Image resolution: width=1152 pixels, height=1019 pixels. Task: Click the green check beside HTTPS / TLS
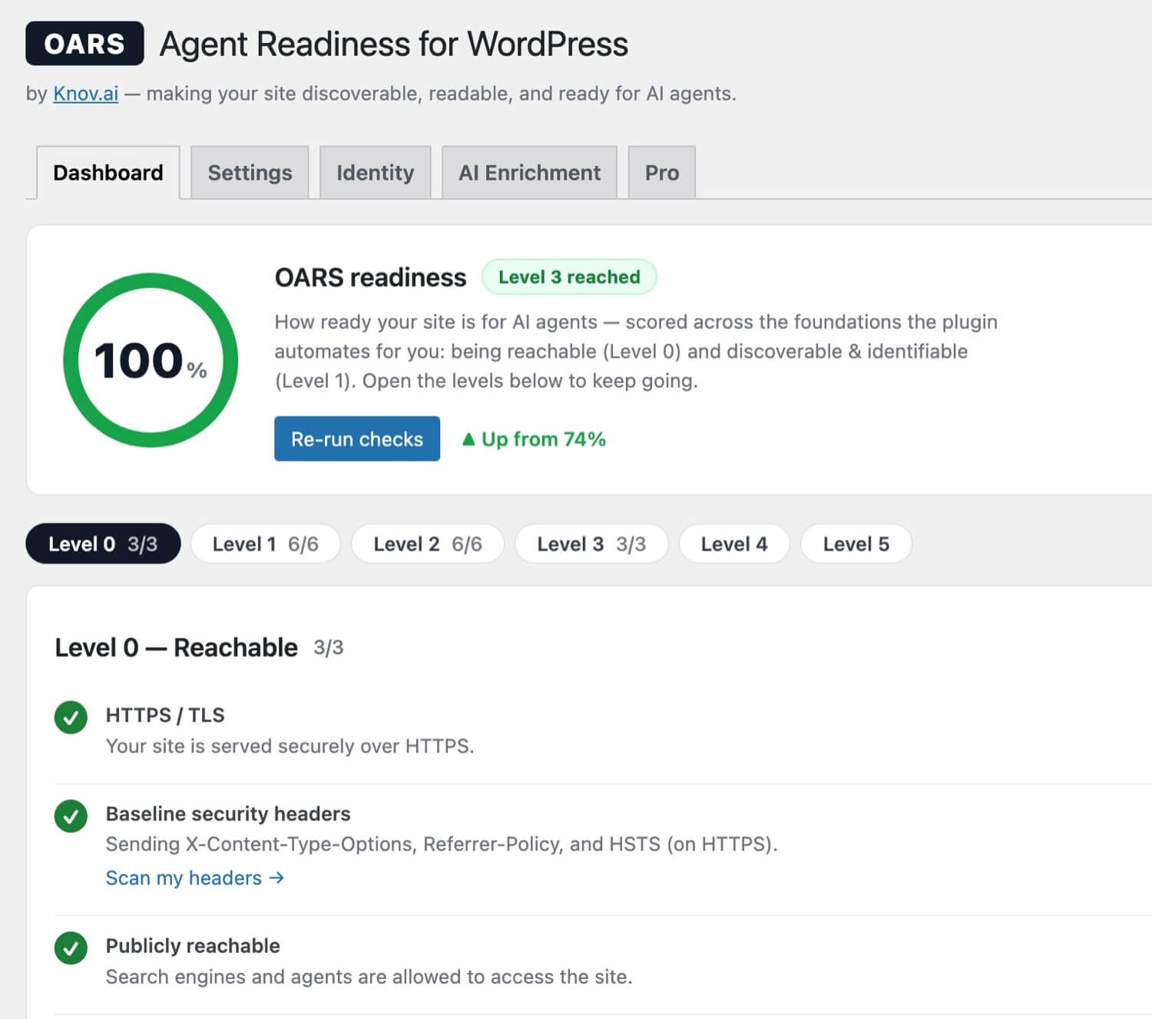[71, 718]
